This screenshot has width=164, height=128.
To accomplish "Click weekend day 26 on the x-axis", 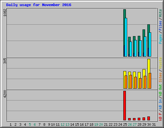I will click(130, 124).
